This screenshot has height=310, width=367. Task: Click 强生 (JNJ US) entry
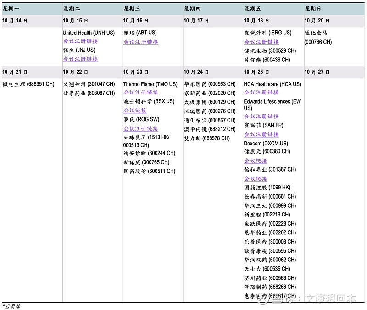point(79,50)
